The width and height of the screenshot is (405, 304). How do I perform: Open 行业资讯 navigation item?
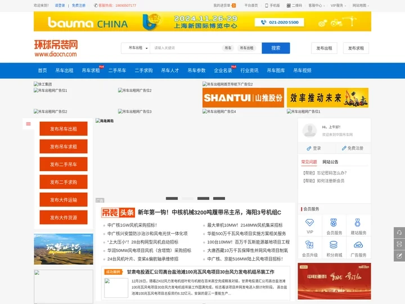click(249, 70)
